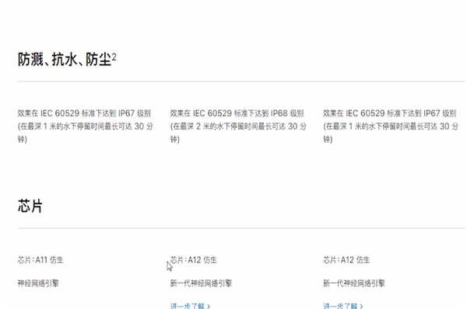
Task: Click the 芯片 section heading
Action: (x=30, y=206)
